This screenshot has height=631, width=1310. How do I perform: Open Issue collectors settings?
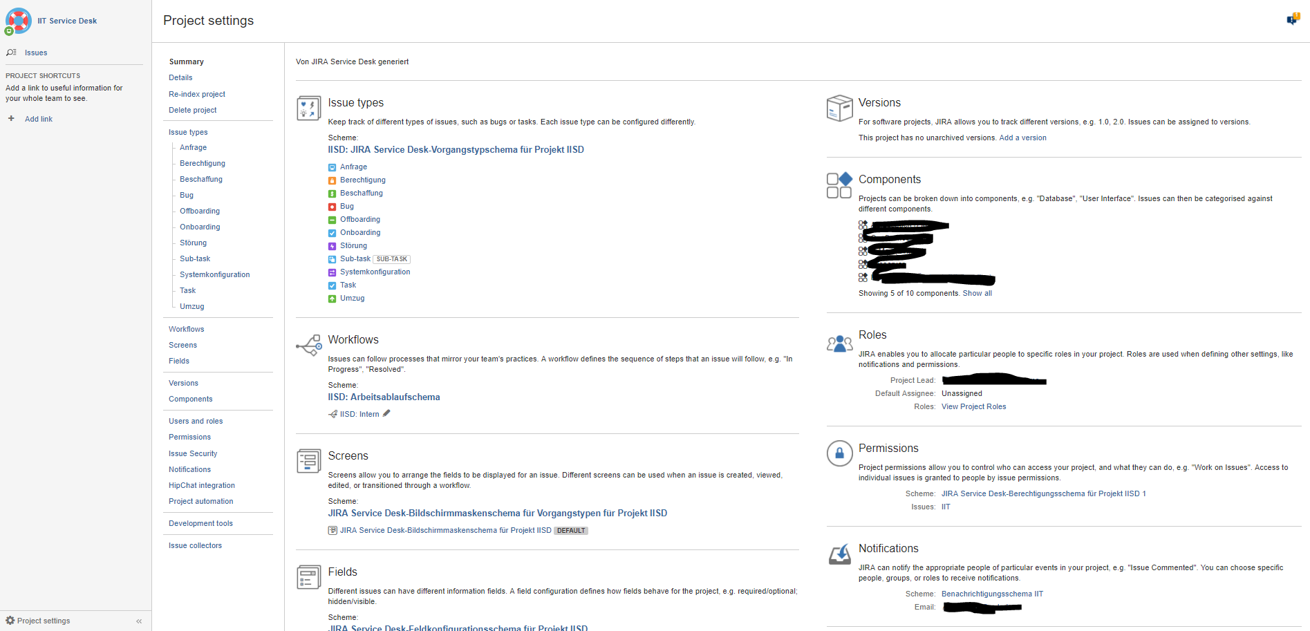coord(195,545)
